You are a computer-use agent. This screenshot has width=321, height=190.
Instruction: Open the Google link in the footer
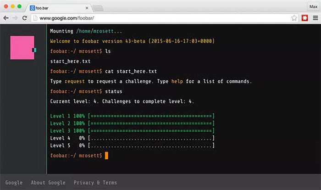(14, 183)
